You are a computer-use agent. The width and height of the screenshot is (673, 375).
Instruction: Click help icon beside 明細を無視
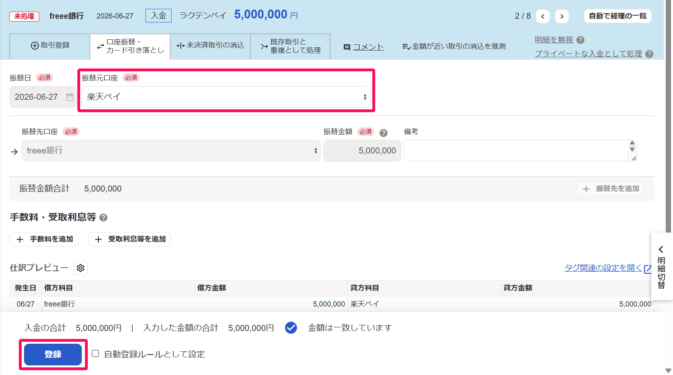(x=580, y=40)
